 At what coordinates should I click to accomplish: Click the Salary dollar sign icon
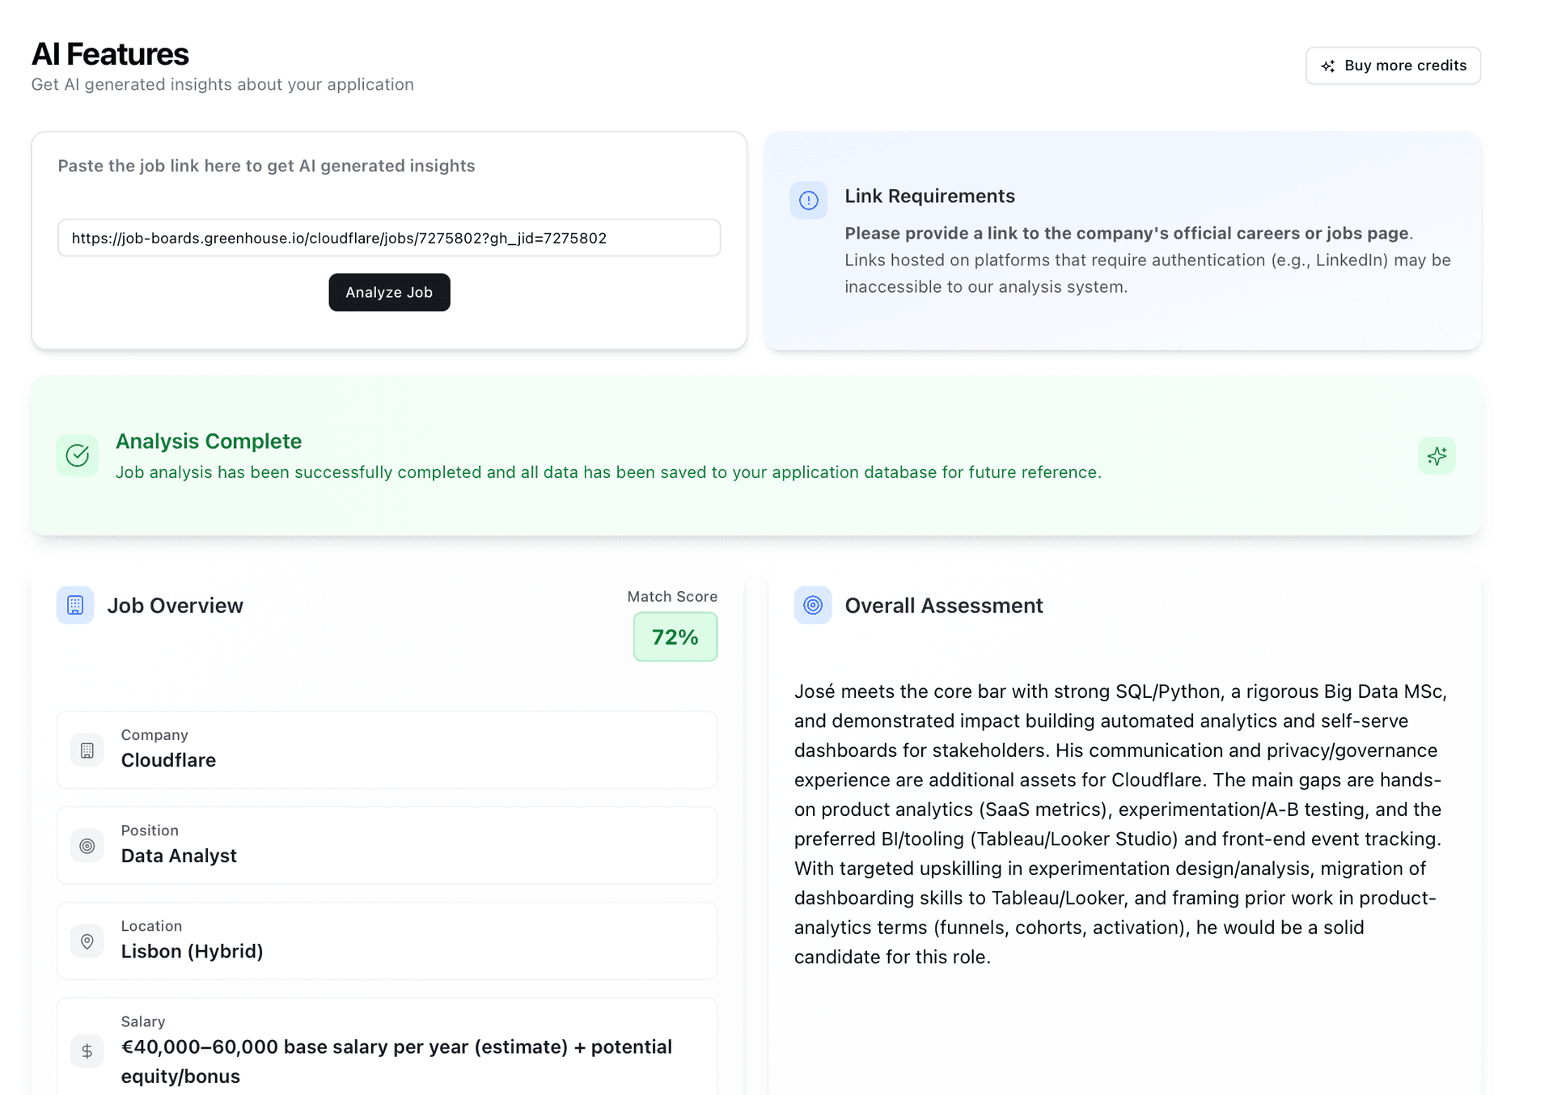click(87, 1051)
